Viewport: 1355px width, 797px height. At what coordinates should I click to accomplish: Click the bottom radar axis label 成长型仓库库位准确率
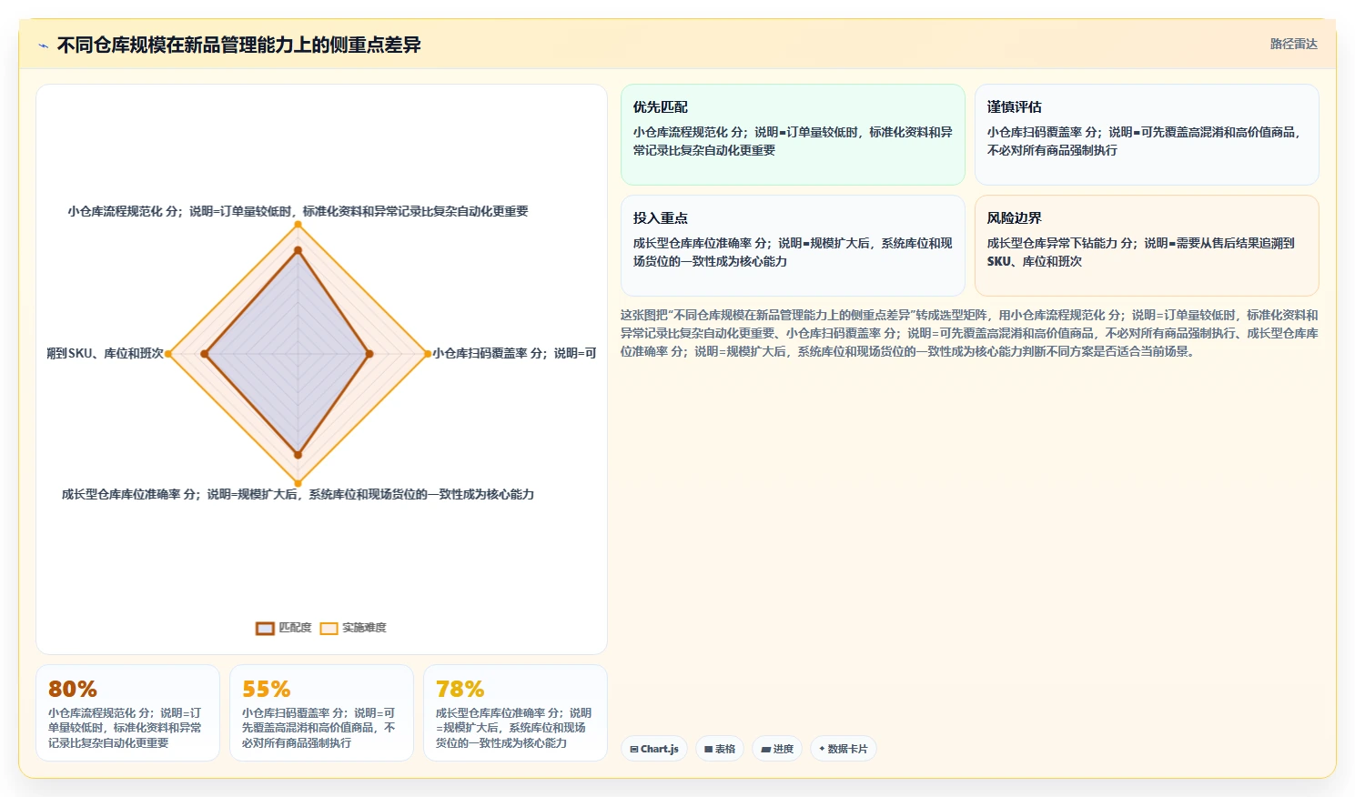coord(298,494)
